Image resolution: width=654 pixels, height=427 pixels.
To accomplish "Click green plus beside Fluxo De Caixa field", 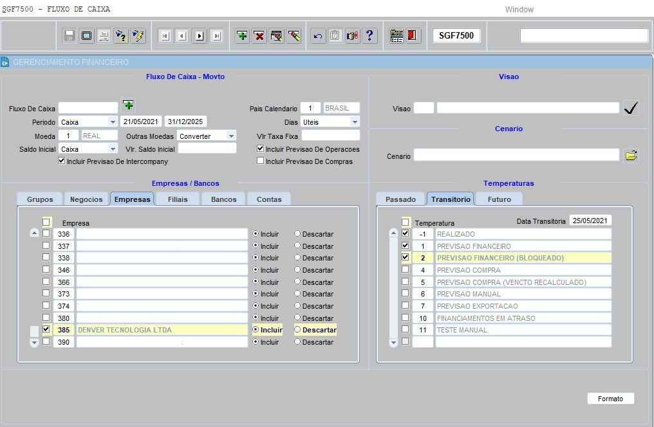I will 129,105.
